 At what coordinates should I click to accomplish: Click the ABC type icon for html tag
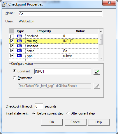tap(19, 41)
